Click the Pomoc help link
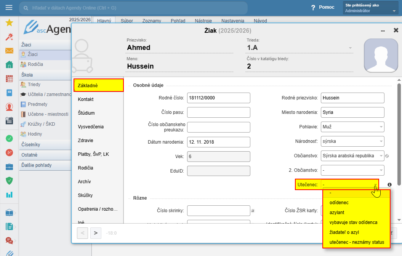This screenshot has height=256, width=402. [x=323, y=7]
